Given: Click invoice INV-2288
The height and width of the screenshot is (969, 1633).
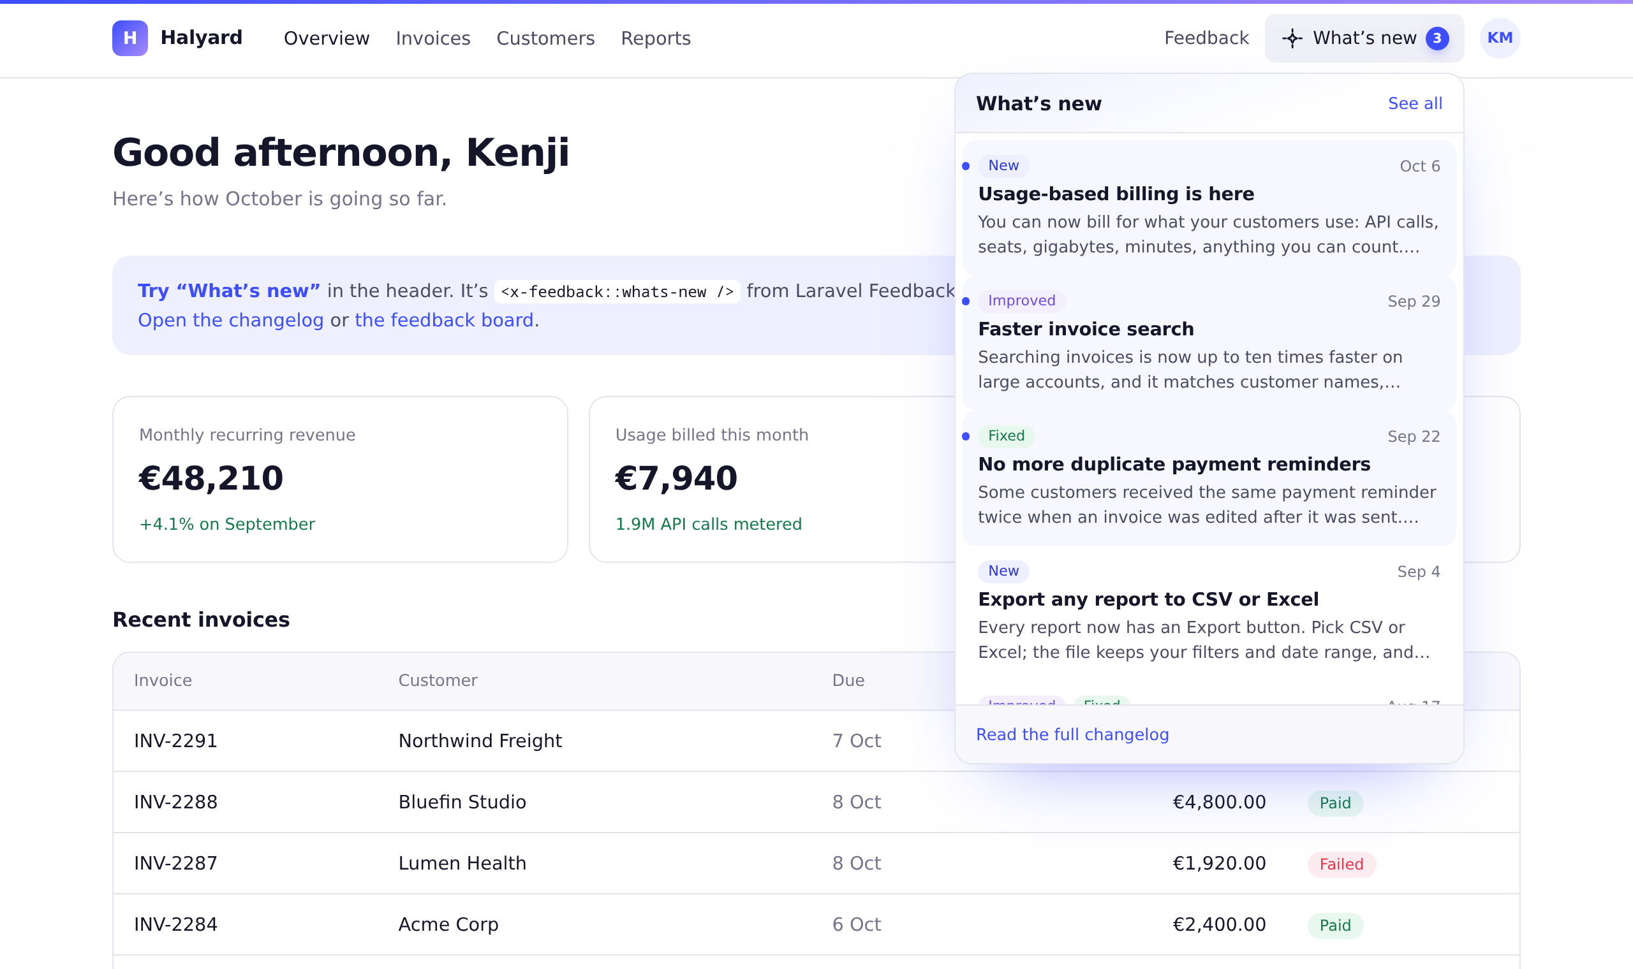Looking at the screenshot, I should coord(175,803).
